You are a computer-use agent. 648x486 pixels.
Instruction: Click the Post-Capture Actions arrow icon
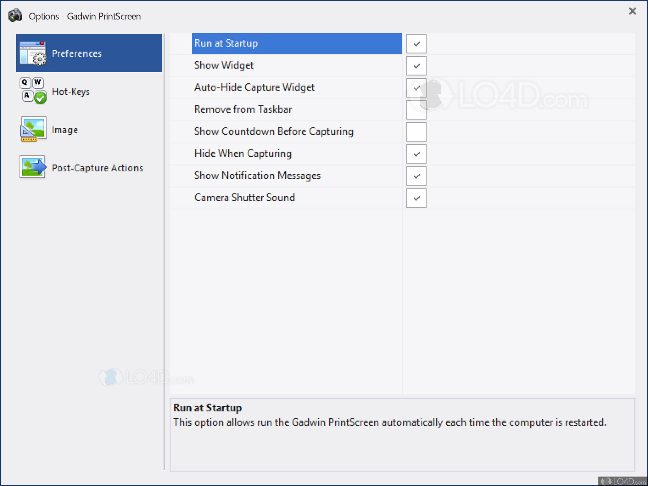[x=33, y=167]
